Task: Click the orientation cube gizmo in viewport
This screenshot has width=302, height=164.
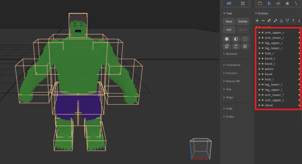Action: (x=200, y=149)
